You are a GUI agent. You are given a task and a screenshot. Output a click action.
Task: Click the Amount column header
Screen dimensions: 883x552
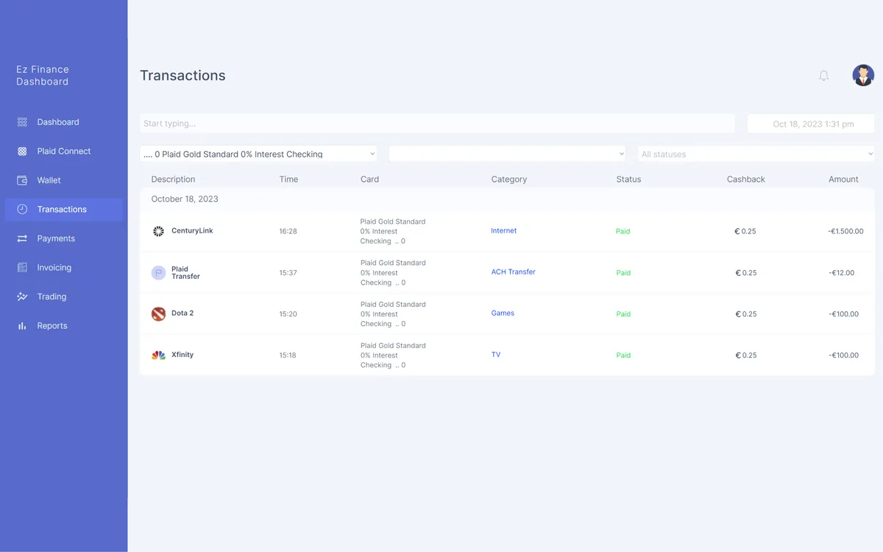pos(843,179)
